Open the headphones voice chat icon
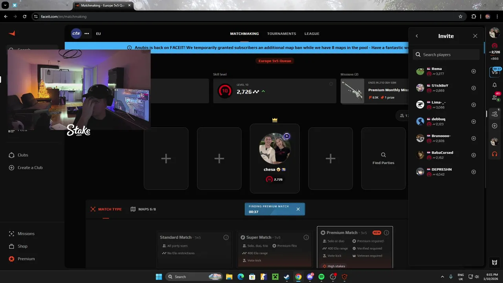Image resolution: width=503 pixels, height=283 pixels. (x=494, y=154)
